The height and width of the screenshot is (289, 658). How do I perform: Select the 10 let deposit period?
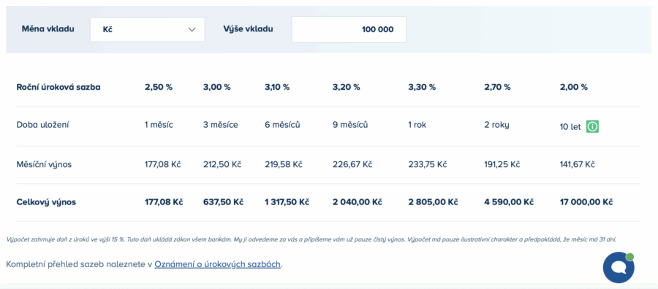pos(570,126)
